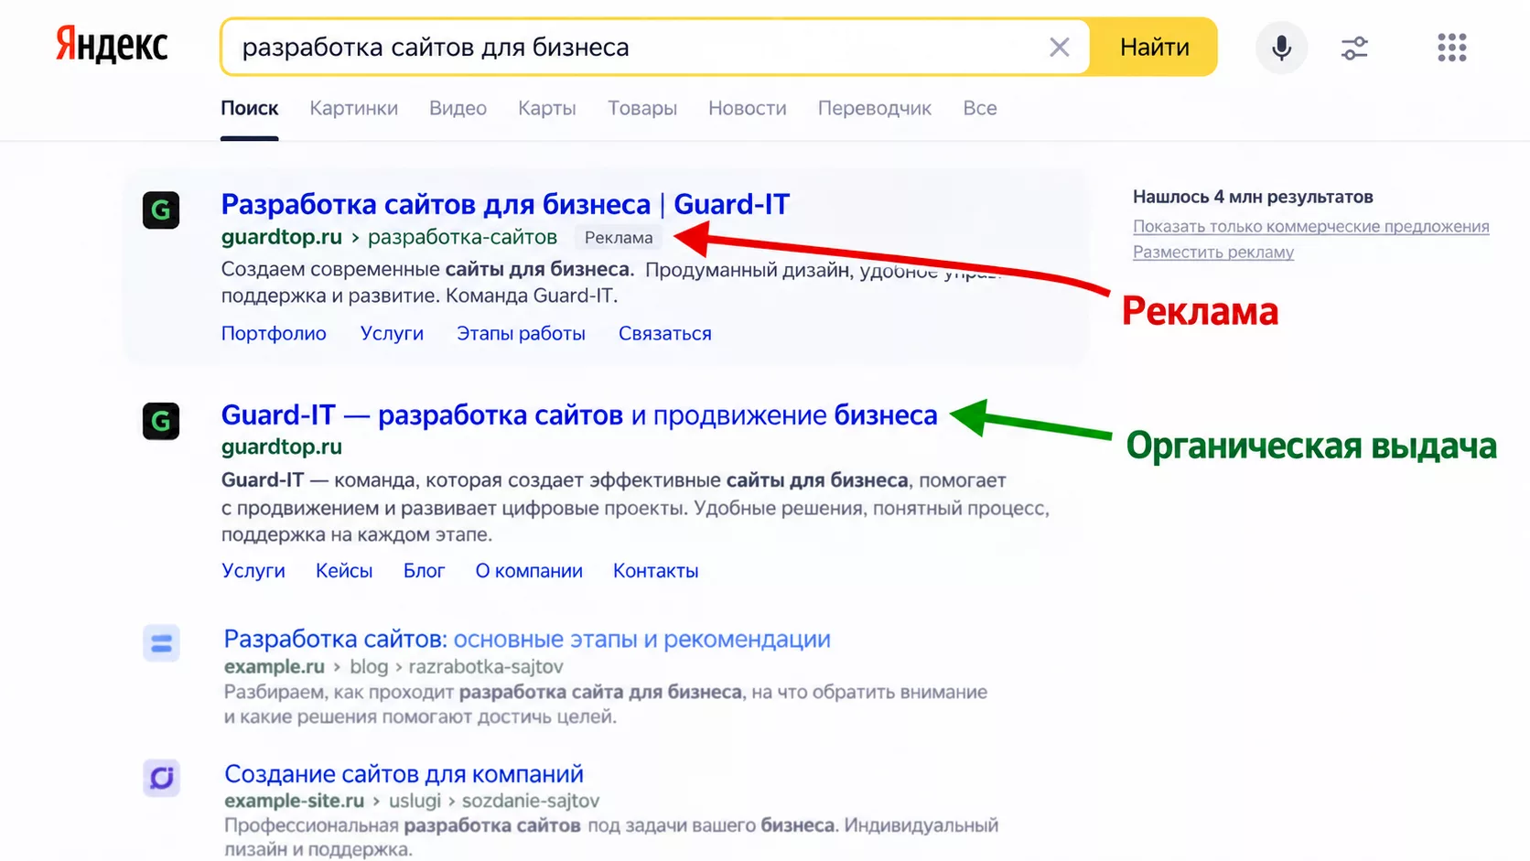
Task: Open the Товары tab
Action: click(x=642, y=108)
